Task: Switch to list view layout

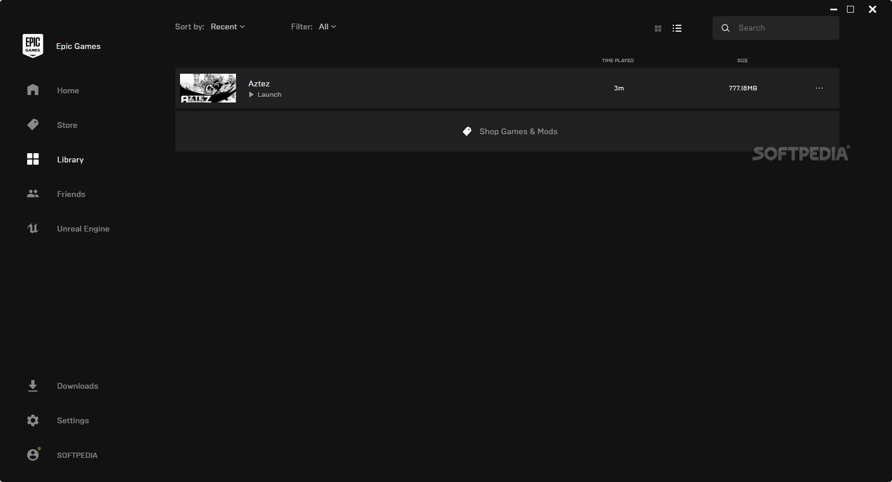Action: tap(677, 28)
